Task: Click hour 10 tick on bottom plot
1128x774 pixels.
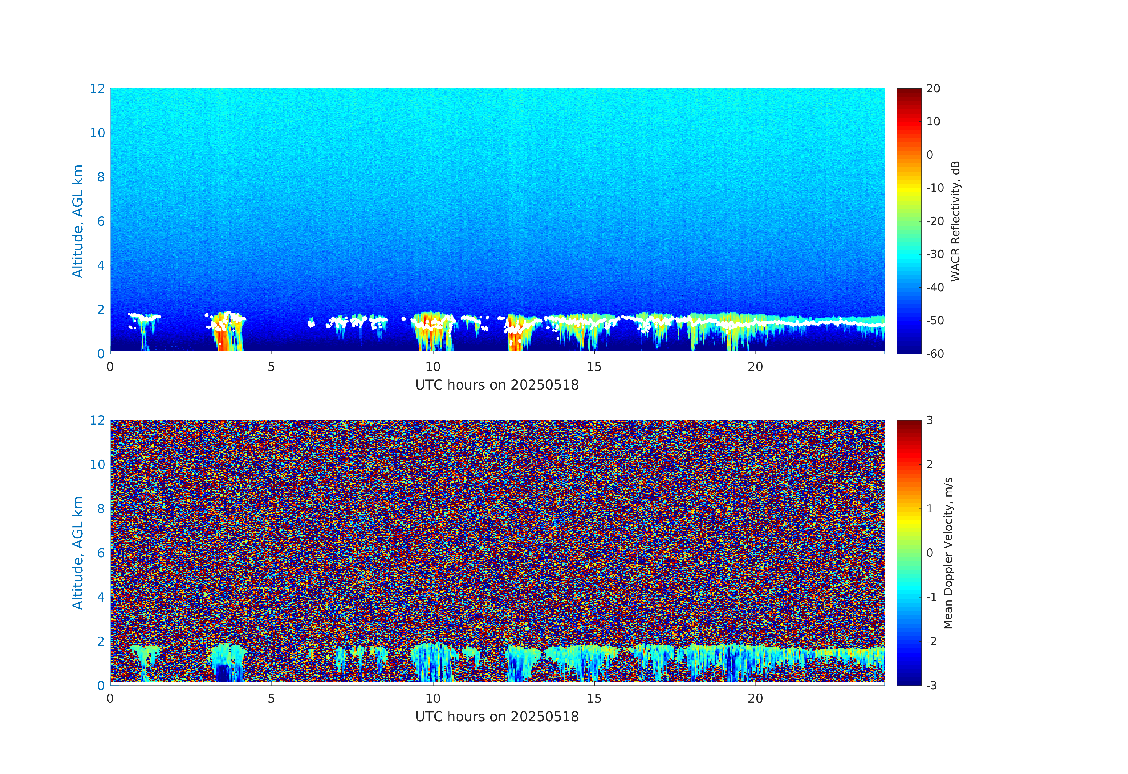Action: click(432, 699)
